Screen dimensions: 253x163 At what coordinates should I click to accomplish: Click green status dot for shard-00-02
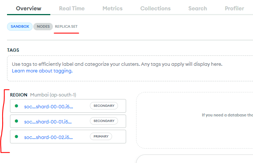(x=16, y=136)
